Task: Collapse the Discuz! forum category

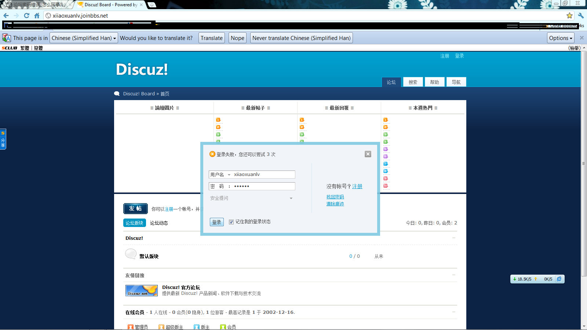Action: 454,238
